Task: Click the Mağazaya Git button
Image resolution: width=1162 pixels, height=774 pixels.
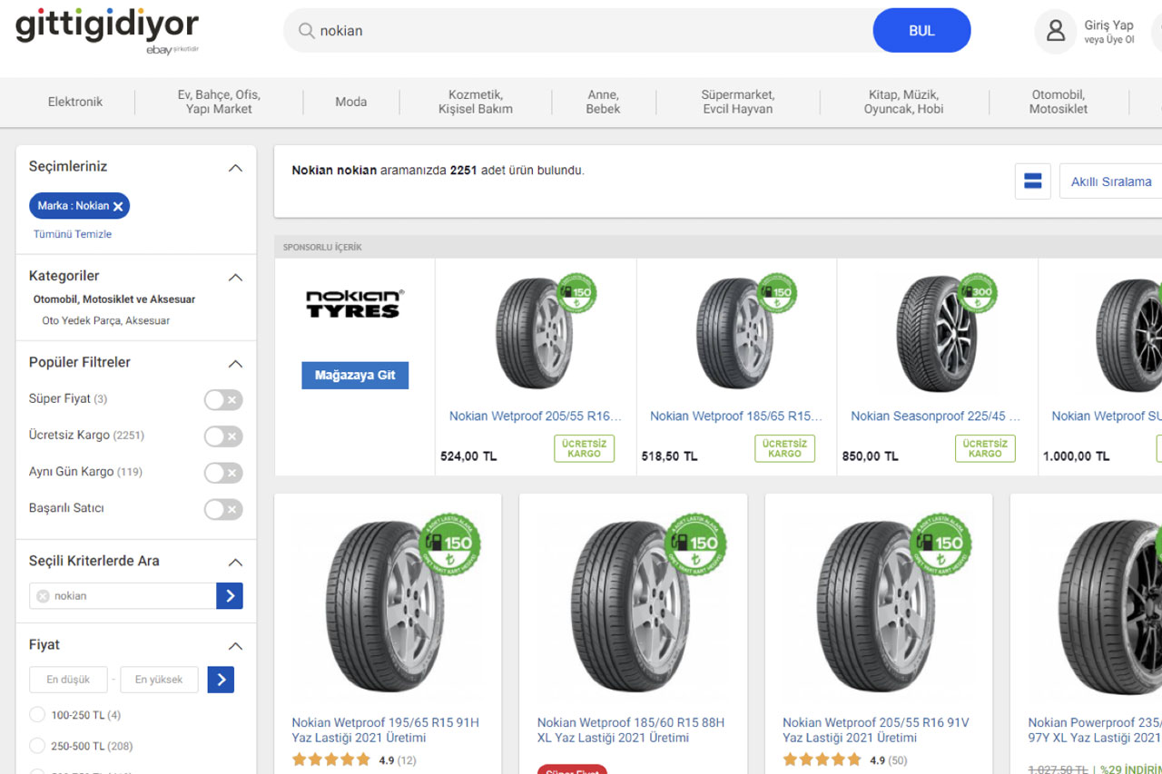Action: [355, 375]
